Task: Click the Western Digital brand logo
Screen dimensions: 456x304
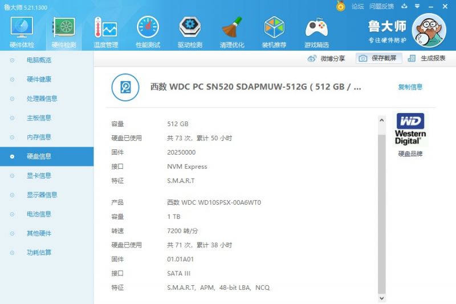Action: (410, 129)
